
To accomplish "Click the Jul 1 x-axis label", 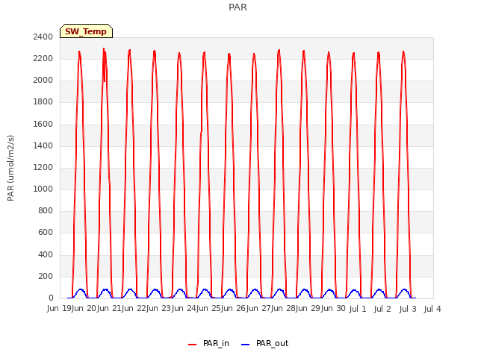I will point(358,309).
